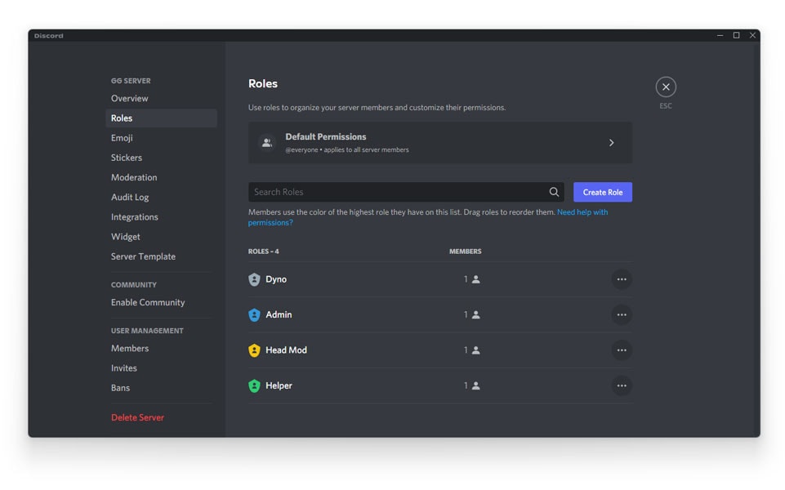Click the member count 1 in Helper row
This screenshot has width=785, height=490.
pyautogui.click(x=466, y=386)
